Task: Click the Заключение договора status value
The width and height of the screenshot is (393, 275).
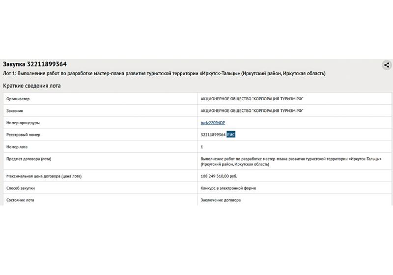Action: pyautogui.click(x=221, y=200)
